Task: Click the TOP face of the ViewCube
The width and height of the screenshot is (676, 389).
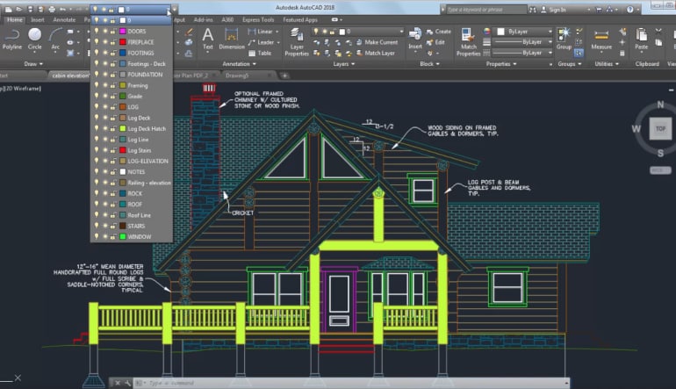Action: click(x=660, y=128)
